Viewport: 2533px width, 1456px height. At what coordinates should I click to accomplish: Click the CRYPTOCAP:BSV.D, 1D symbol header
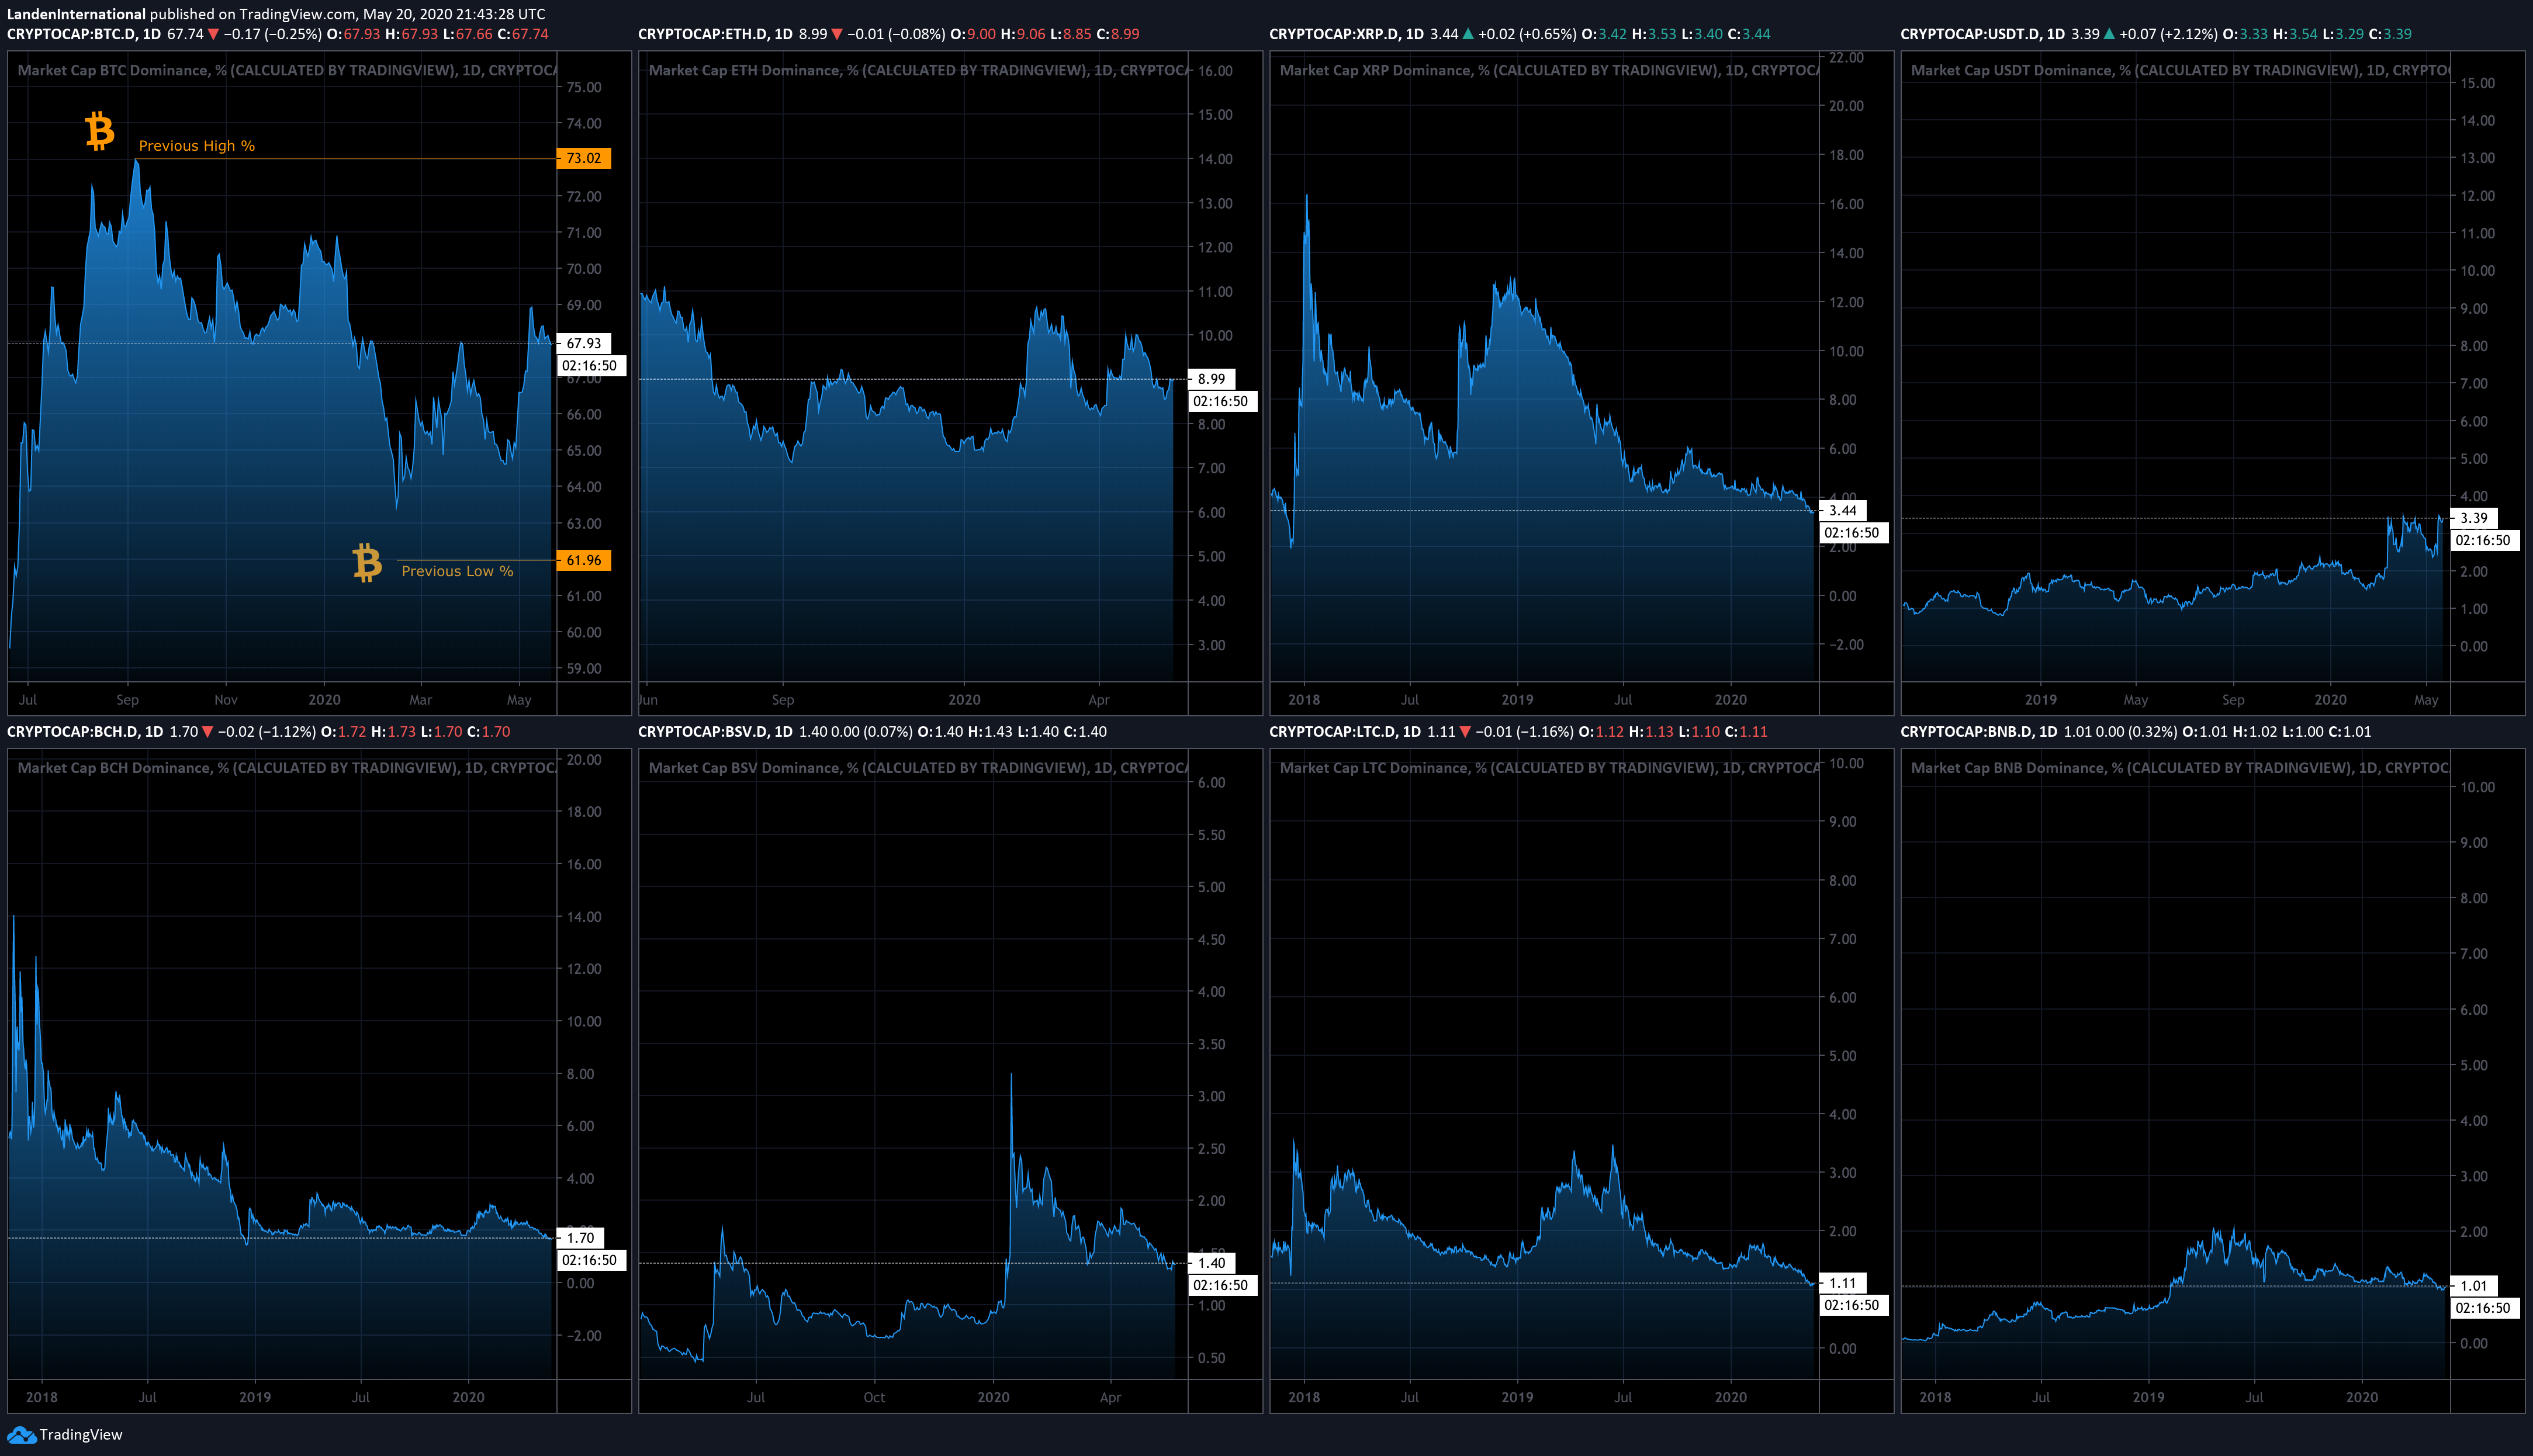tap(715, 732)
